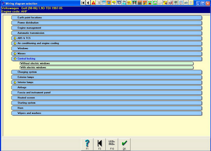Choose the Airbags wiring diagram
Screen dimensions: 211x151
point(106,88)
